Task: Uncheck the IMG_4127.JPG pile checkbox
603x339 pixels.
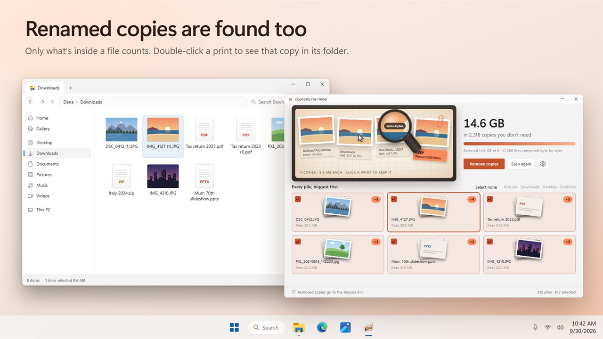Action: (x=394, y=199)
